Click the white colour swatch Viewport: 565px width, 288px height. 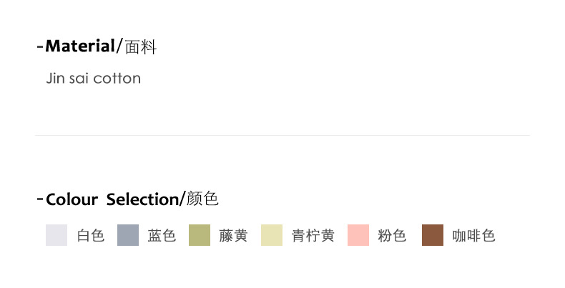pos(56,235)
